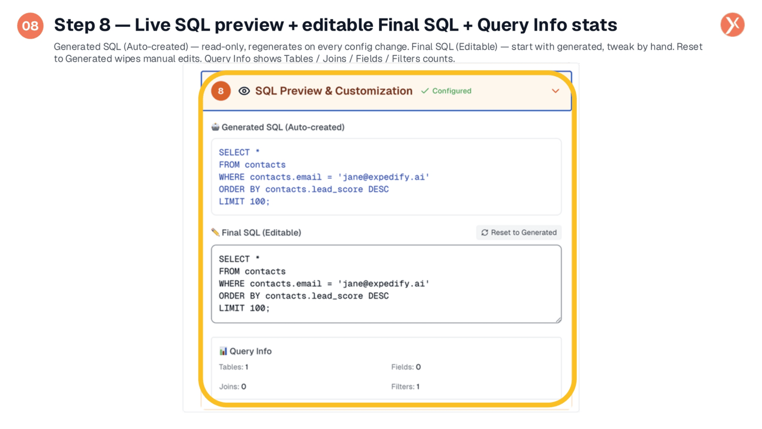Click the eye icon beside SQL Preview
Viewport: 762px width, 429px height.
(244, 91)
